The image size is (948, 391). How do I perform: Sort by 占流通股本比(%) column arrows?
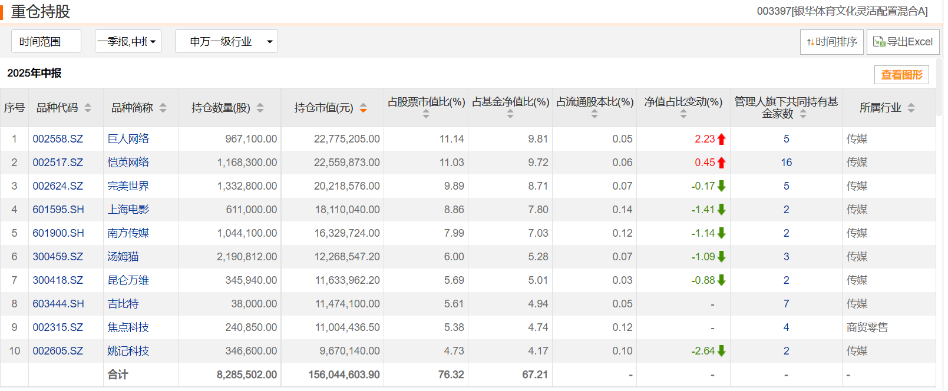pos(594,115)
